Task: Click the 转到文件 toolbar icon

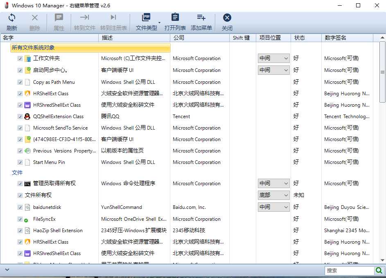Action: point(84,17)
